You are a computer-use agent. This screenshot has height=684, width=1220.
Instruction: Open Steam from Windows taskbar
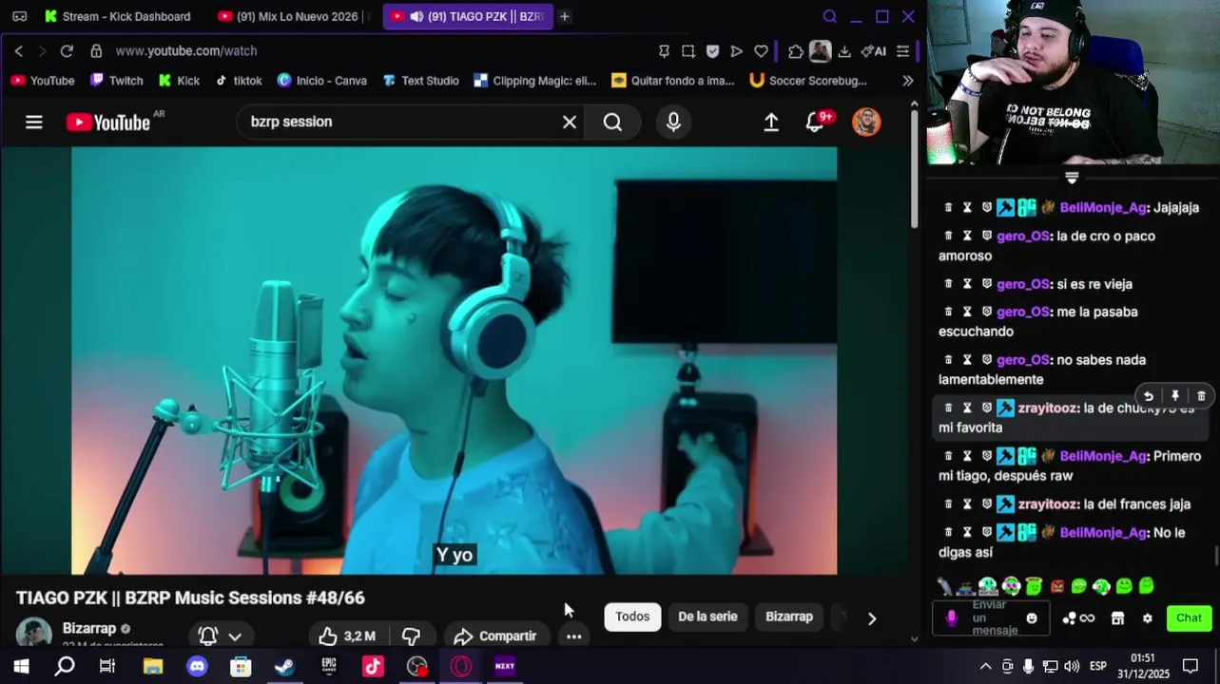click(284, 666)
